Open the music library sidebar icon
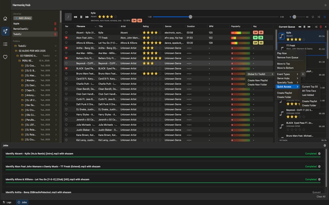Image resolution: width=329 pixels, height=205 pixels. point(5,32)
